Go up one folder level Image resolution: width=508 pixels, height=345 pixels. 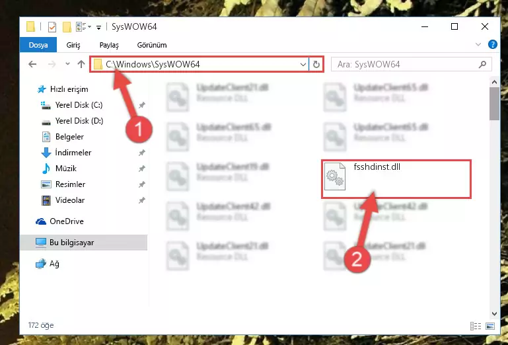pos(81,64)
